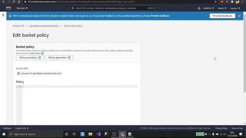Expand the English (US) language selector
Viewport: 246px width, 138px height.
22,128
